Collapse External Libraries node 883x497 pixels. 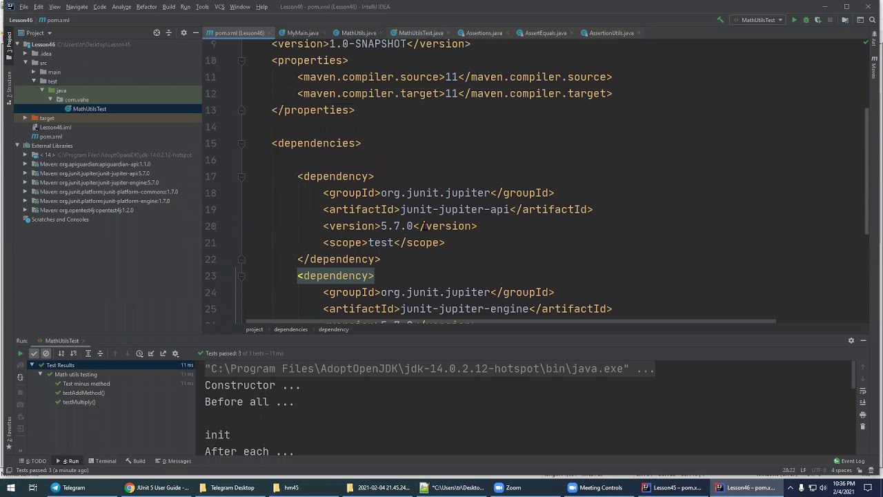pyautogui.click(x=17, y=146)
